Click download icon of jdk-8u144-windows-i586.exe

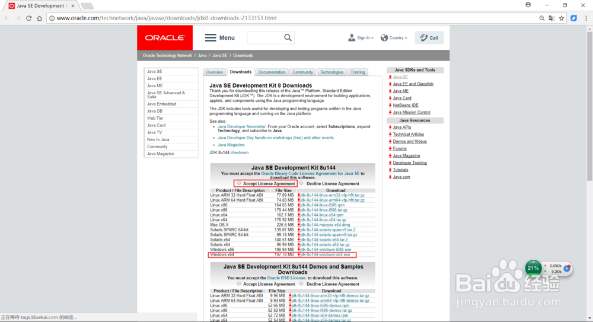(299, 250)
